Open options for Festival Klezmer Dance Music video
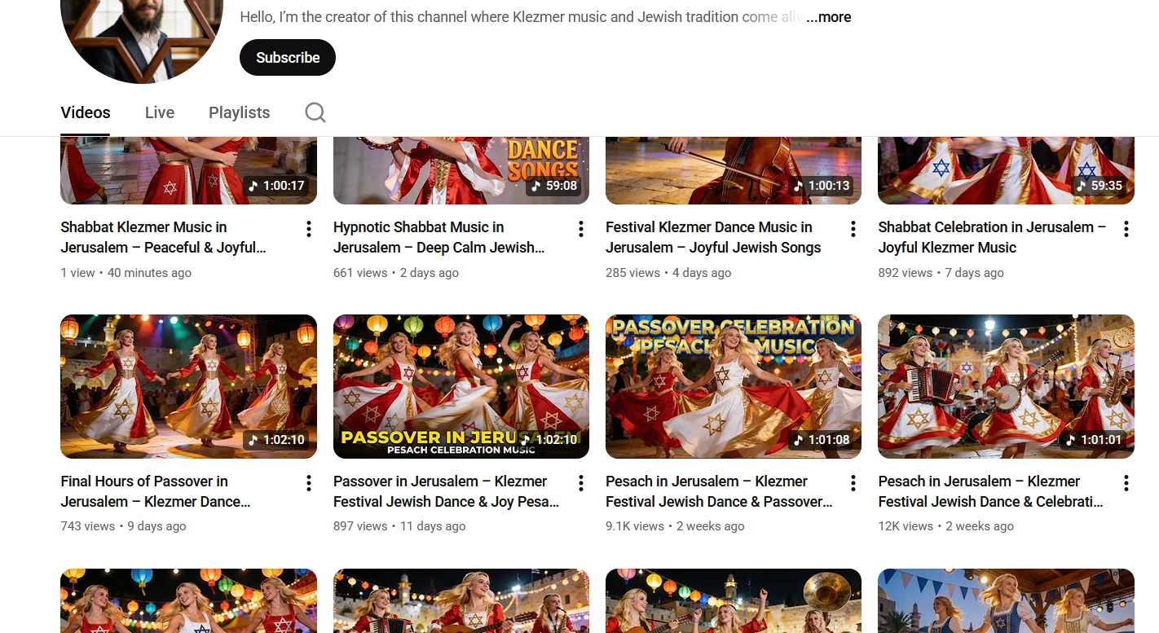The image size is (1159, 633). pyautogui.click(x=853, y=229)
